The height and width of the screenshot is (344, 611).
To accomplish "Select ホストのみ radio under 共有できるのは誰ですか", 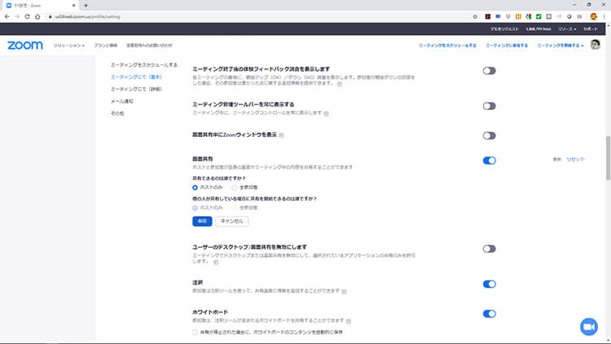I will click(195, 187).
